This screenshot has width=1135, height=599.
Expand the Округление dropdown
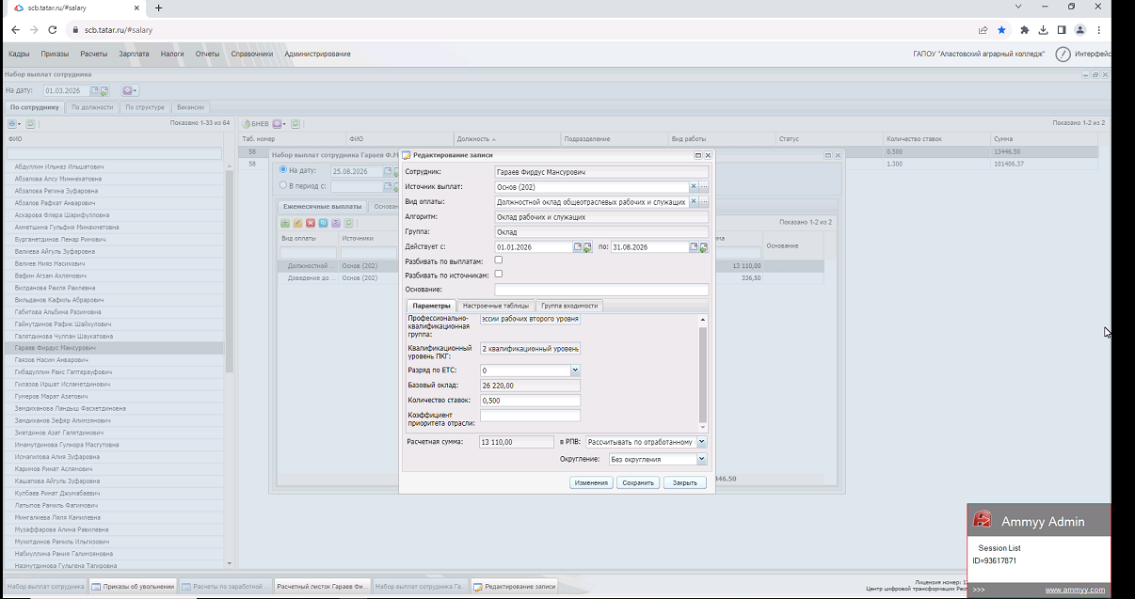701,459
